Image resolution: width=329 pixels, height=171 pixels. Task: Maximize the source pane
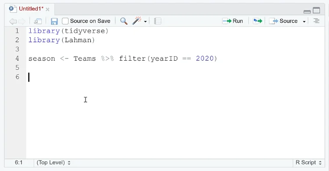[x=316, y=10]
